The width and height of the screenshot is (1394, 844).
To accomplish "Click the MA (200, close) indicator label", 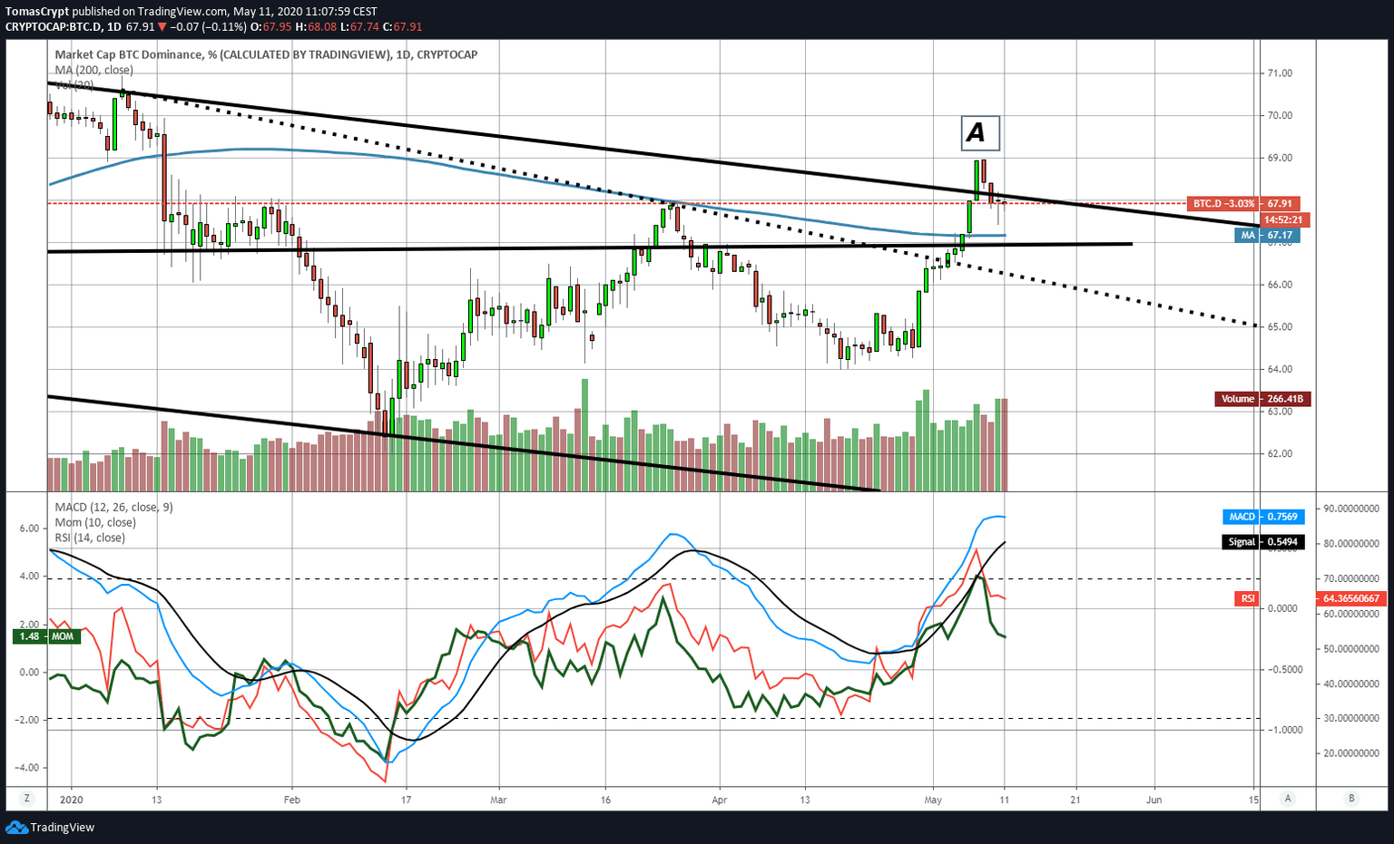I will [x=93, y=70].
